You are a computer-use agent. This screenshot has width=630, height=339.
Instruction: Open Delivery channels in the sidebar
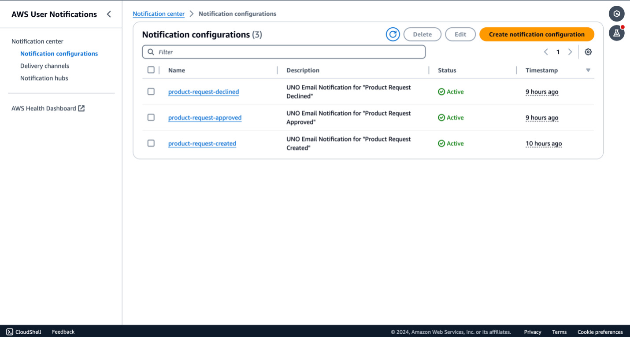pos(44,66)
